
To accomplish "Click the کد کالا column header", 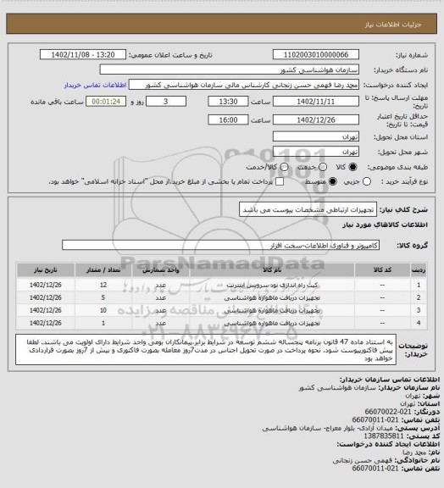I will pos(382,270).
